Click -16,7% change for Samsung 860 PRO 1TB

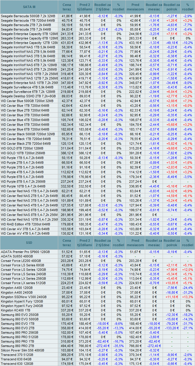(119, 342)
